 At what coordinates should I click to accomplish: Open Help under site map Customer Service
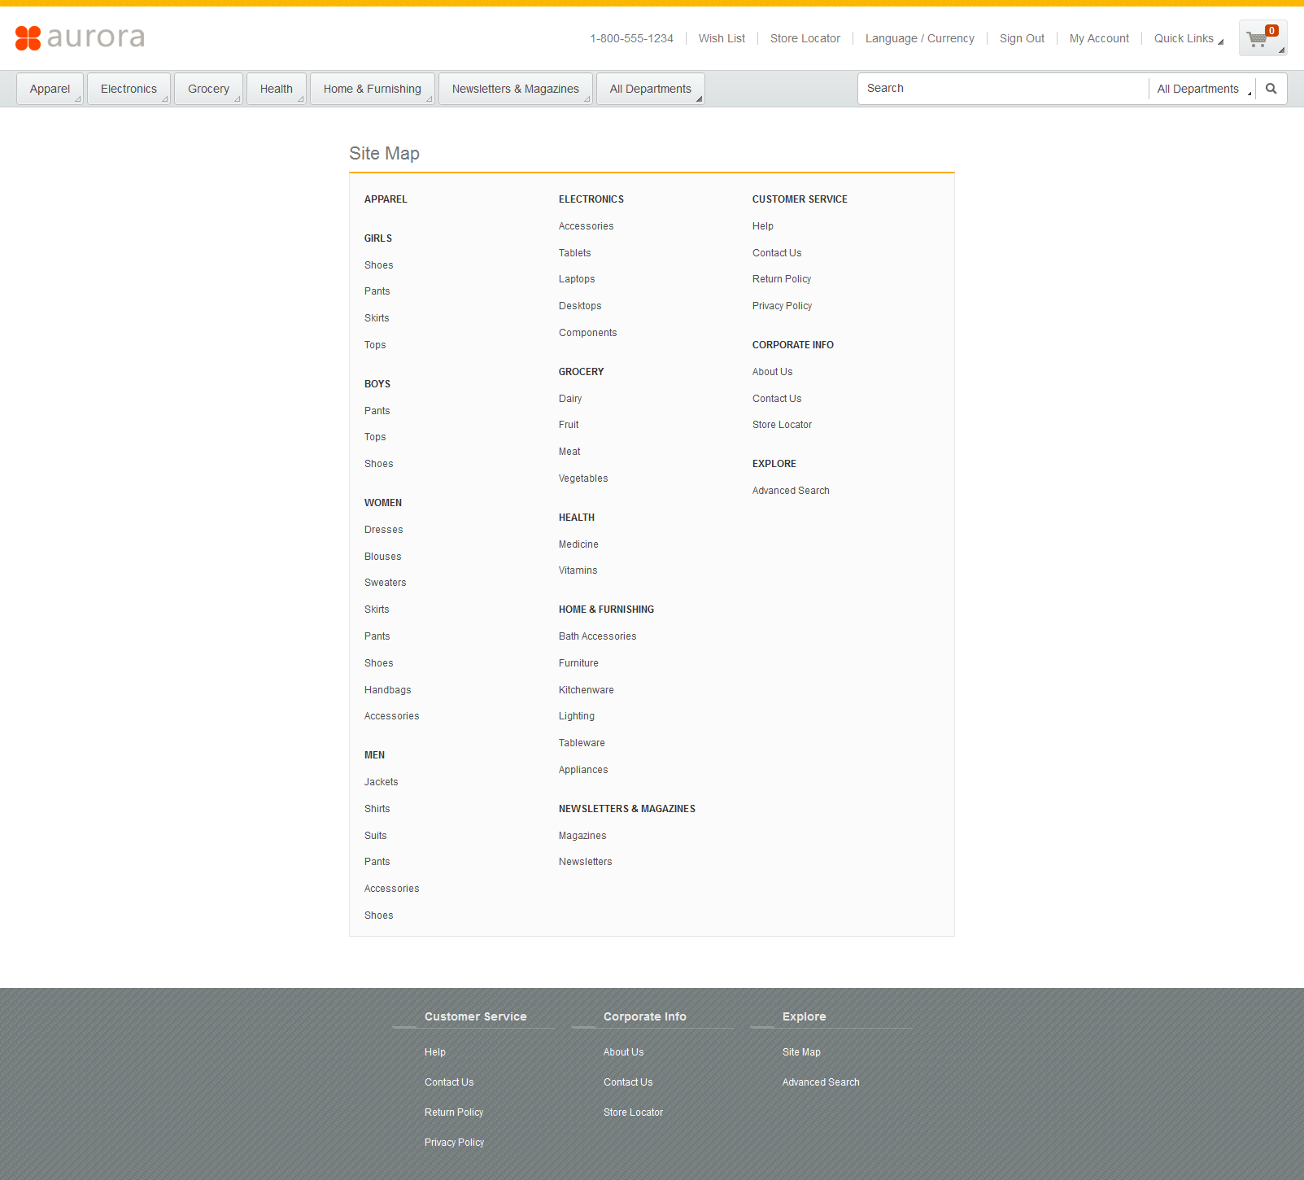coord(763,226)
